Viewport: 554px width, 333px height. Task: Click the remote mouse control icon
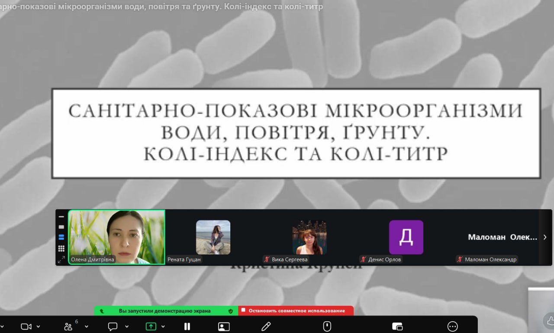pos(327,327)
